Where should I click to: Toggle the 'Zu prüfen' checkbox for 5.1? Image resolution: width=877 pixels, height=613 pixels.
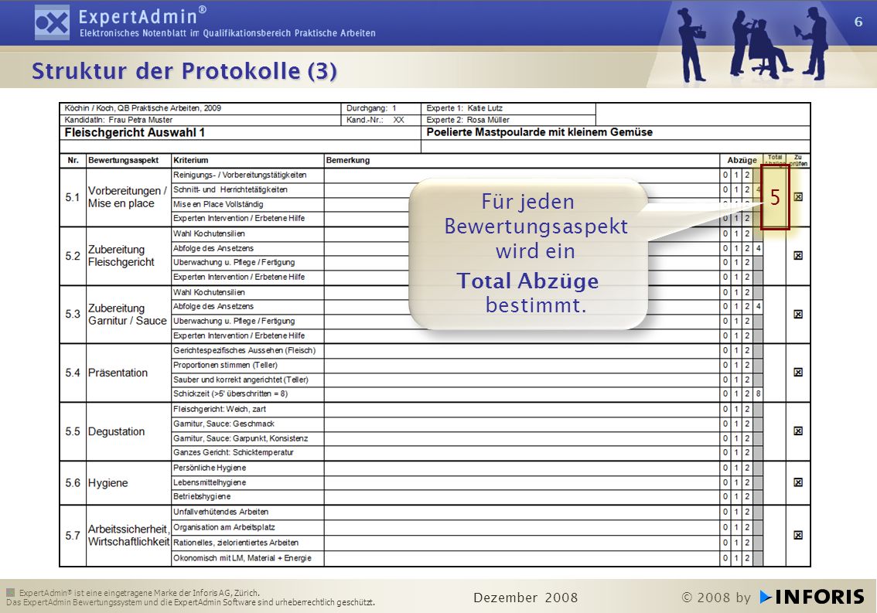pyautogui.click(x=798, y=197)
